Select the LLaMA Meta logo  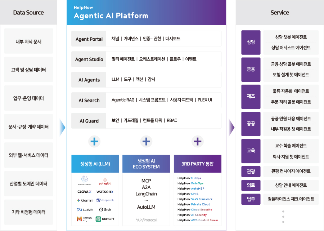(85, 209)
